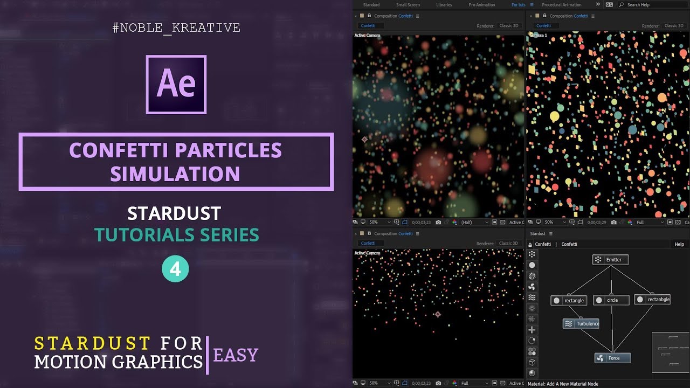
Task: Click the color channels icon in top-left viewer
Action: pyautogui.click(x=454, y=222)
